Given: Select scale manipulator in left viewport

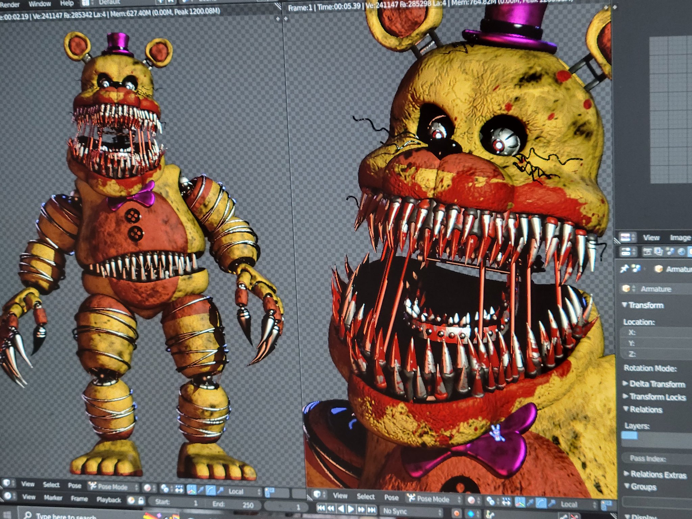Looking at the screenshot, I should click(x=220, y=490).
